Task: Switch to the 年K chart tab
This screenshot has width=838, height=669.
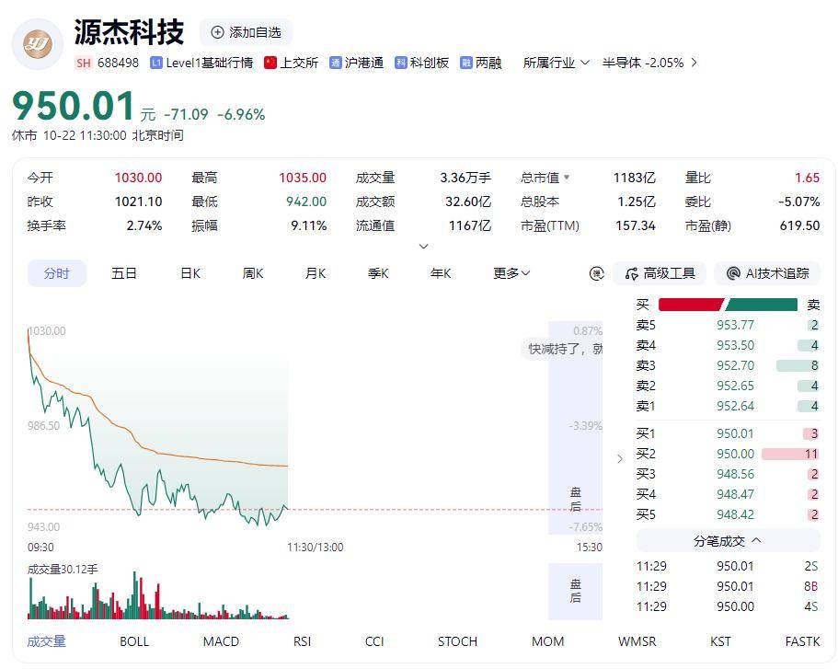Action: point(441,273)
